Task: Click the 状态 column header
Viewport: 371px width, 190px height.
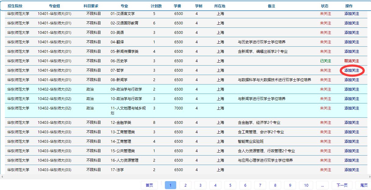Action: click(325, 6)
